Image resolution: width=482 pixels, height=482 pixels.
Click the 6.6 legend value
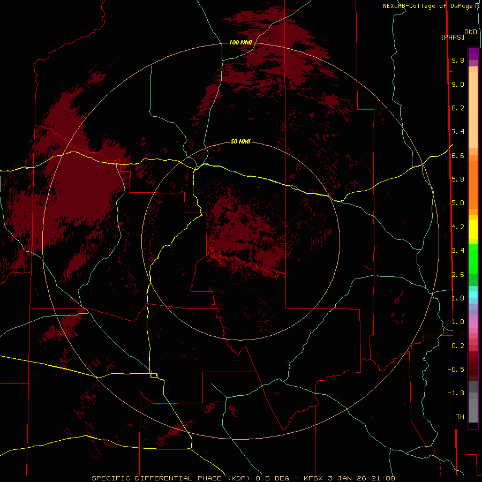tap(458, 155)
